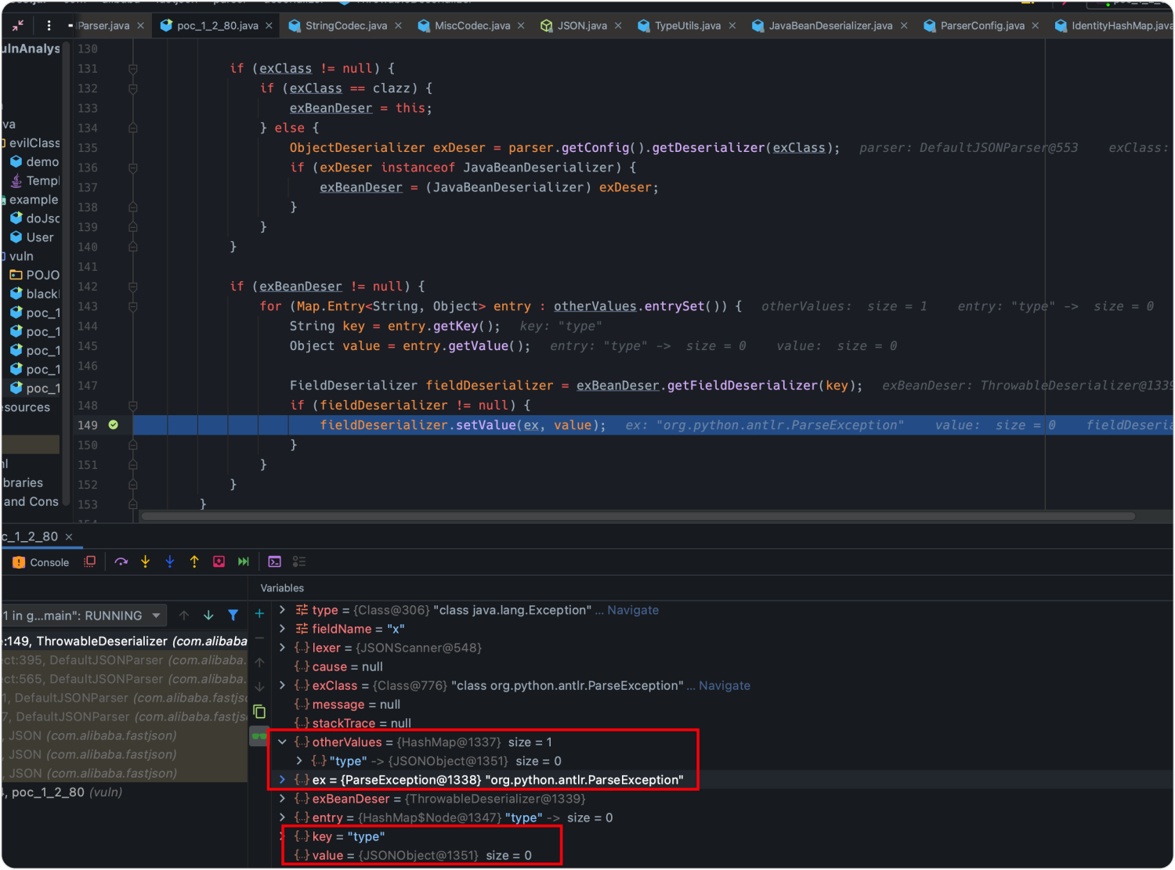Collapse the fold marker at line 143
This screenshot has width=1175, height=870.
tap(133, 307)
